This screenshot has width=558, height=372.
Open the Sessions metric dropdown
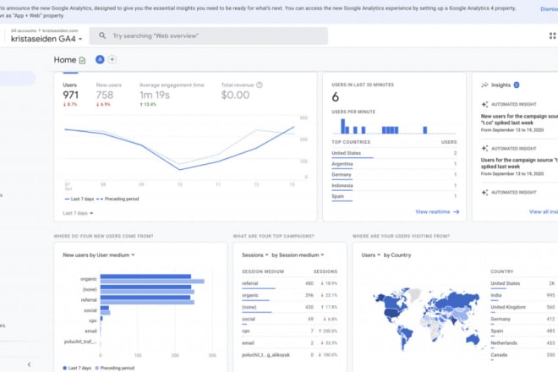coord(255,254)
